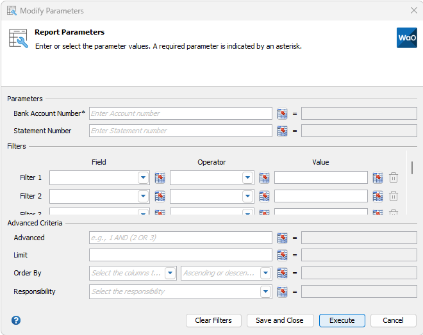Open the Order By columns dropdown

[170, 274]
